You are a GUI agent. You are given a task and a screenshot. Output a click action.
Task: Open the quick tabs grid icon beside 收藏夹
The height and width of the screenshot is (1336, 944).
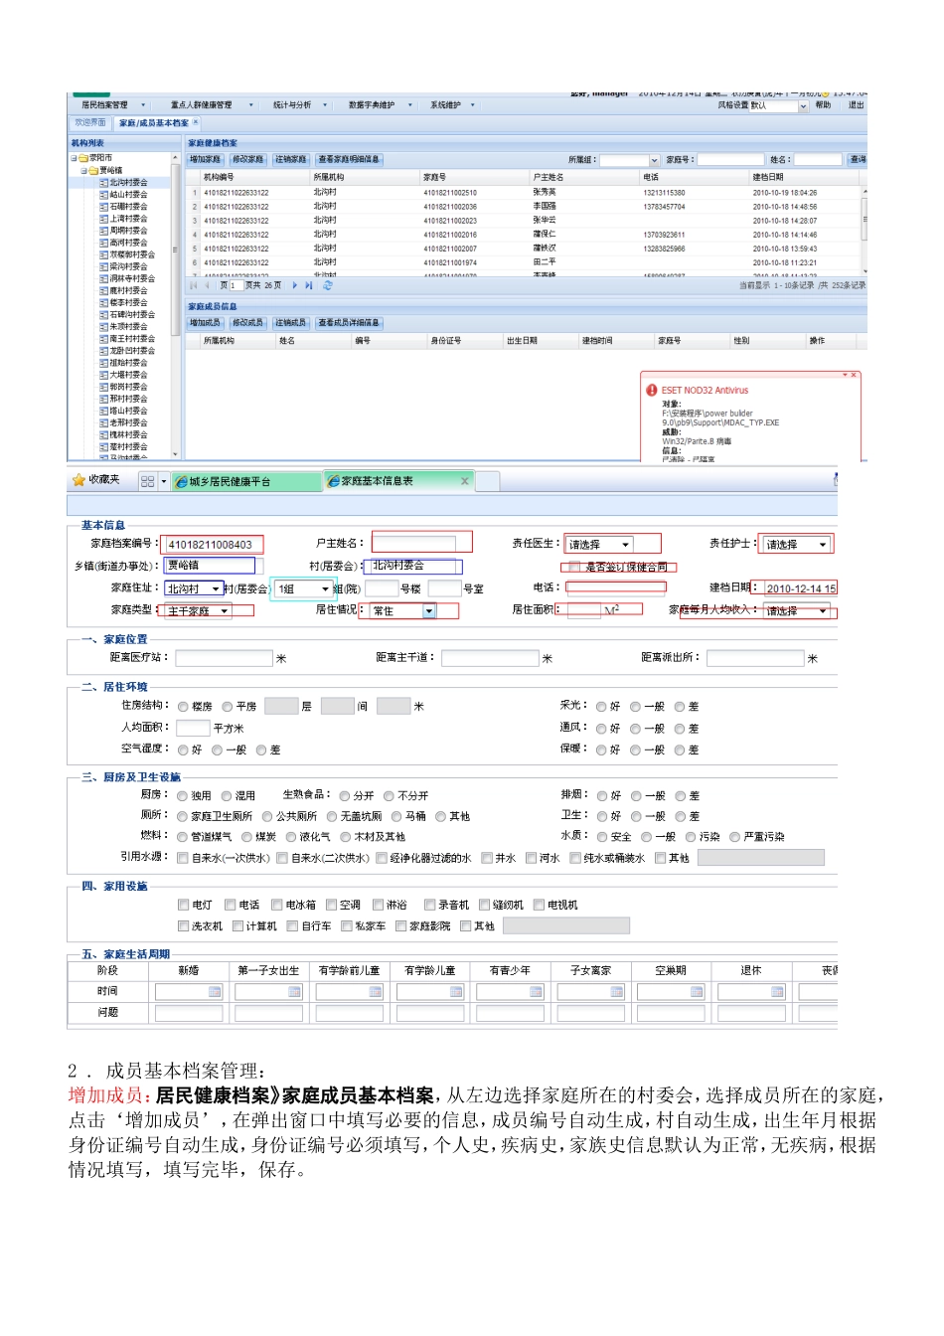click(147, 481)
